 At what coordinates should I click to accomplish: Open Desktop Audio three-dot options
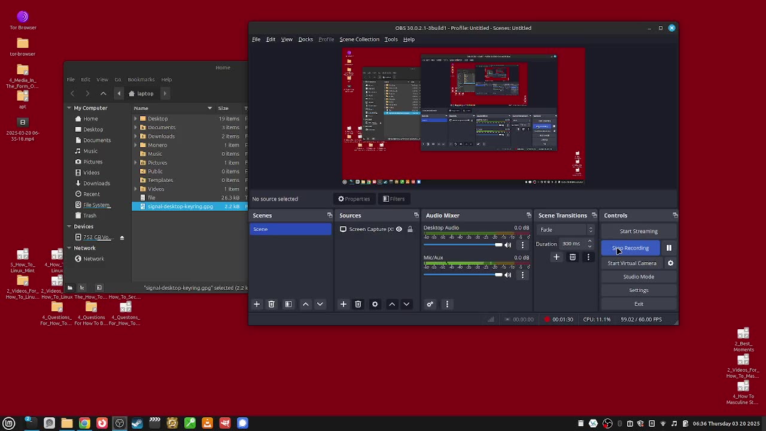point(522,245)
